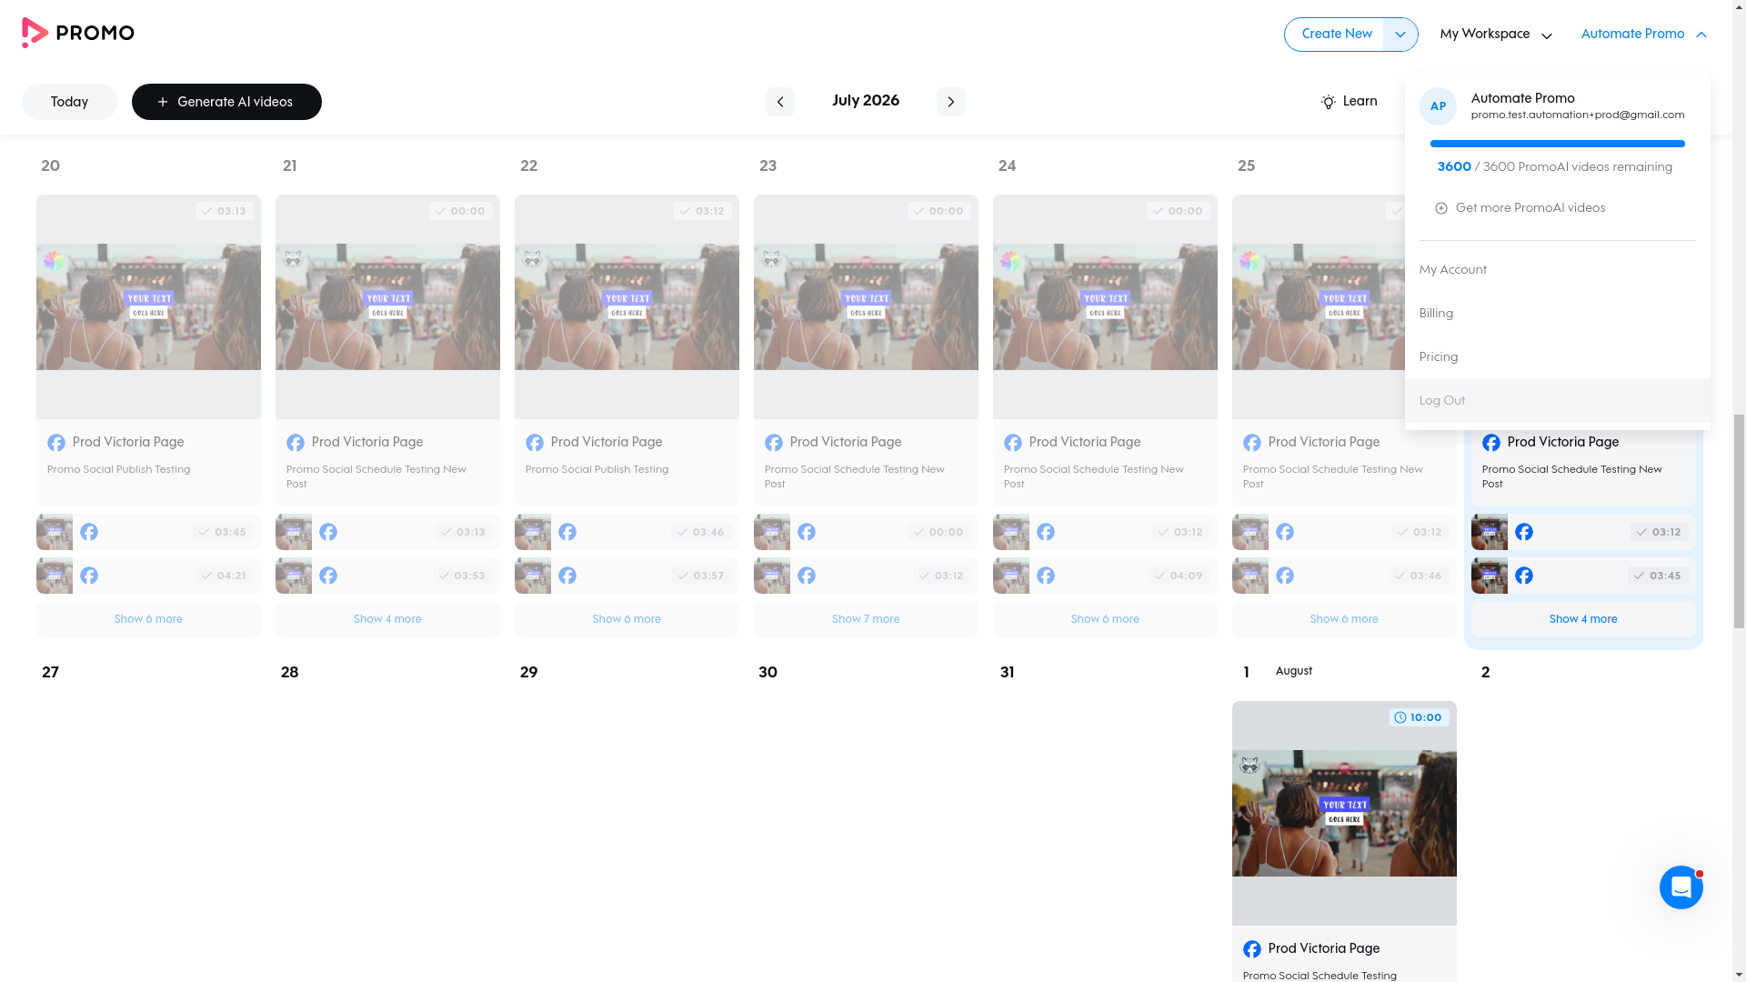Expand Show 7 more on July 23

click(x=866, y=619)
